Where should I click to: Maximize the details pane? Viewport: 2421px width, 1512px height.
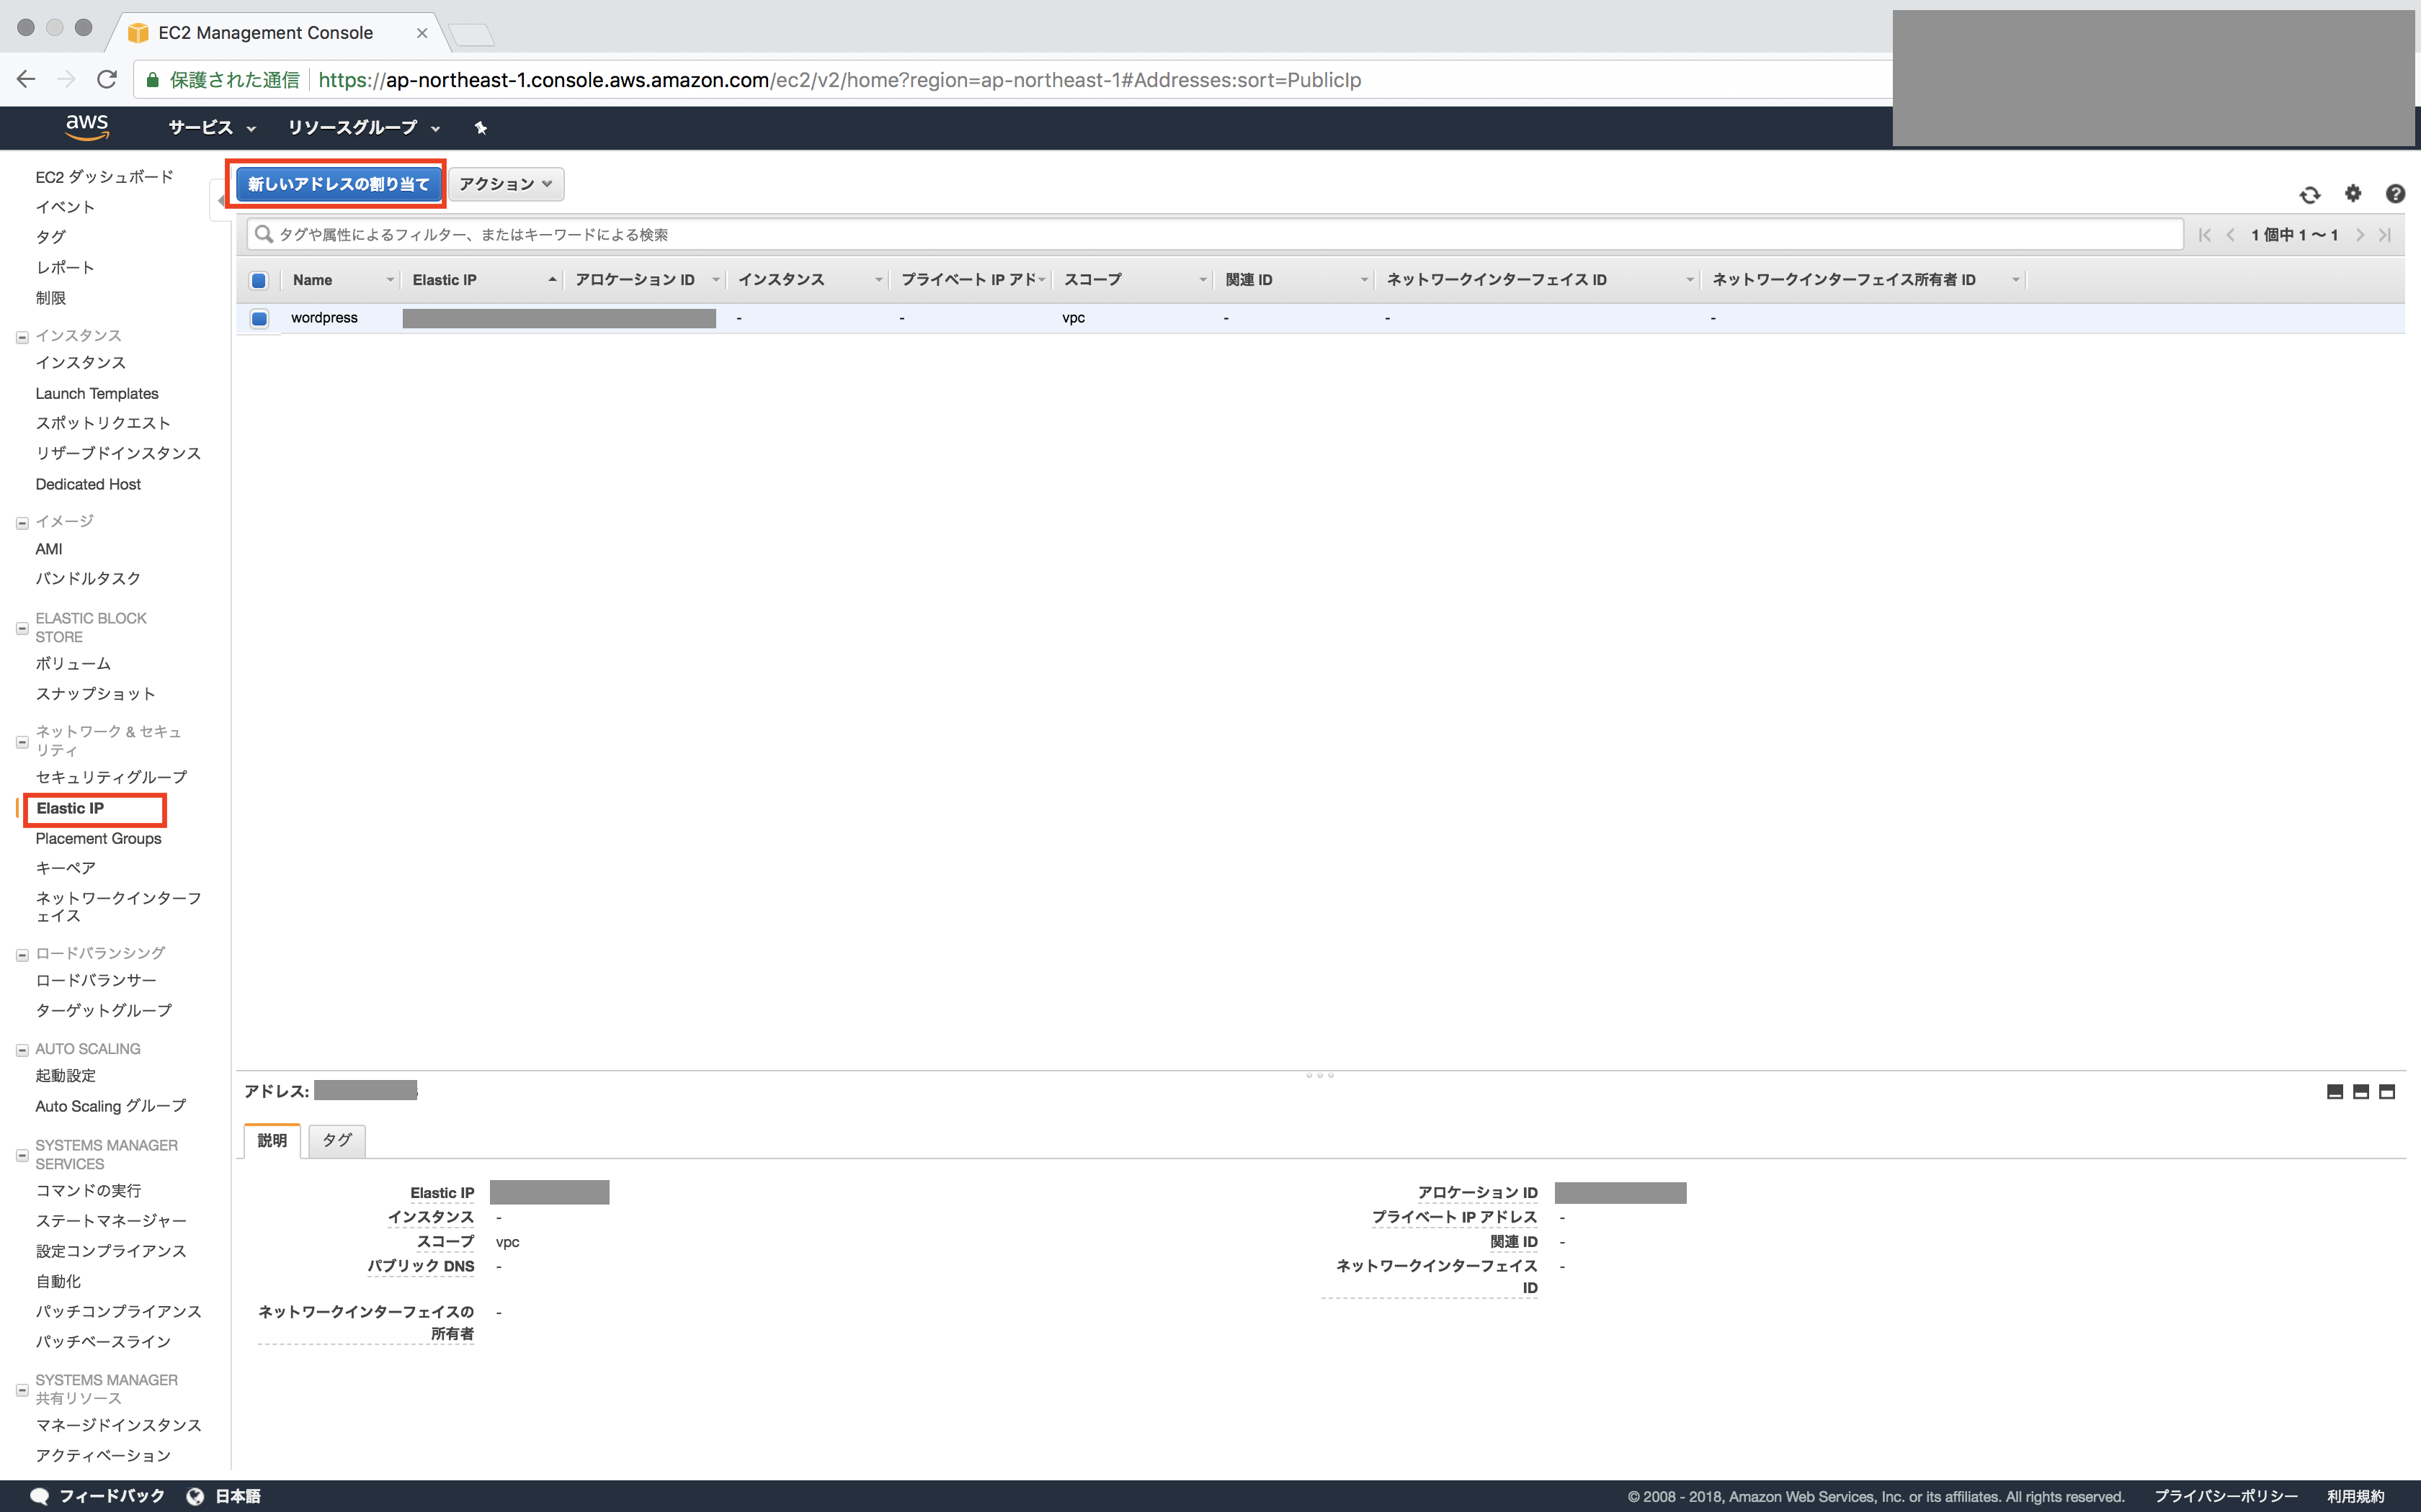tap(2387, 1092)
